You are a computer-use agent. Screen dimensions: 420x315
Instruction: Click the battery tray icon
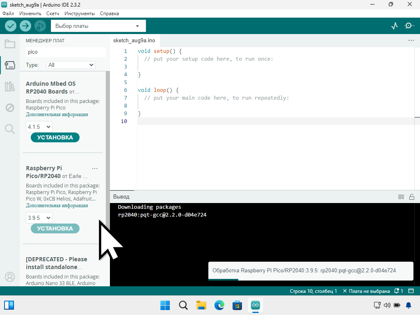397,305
